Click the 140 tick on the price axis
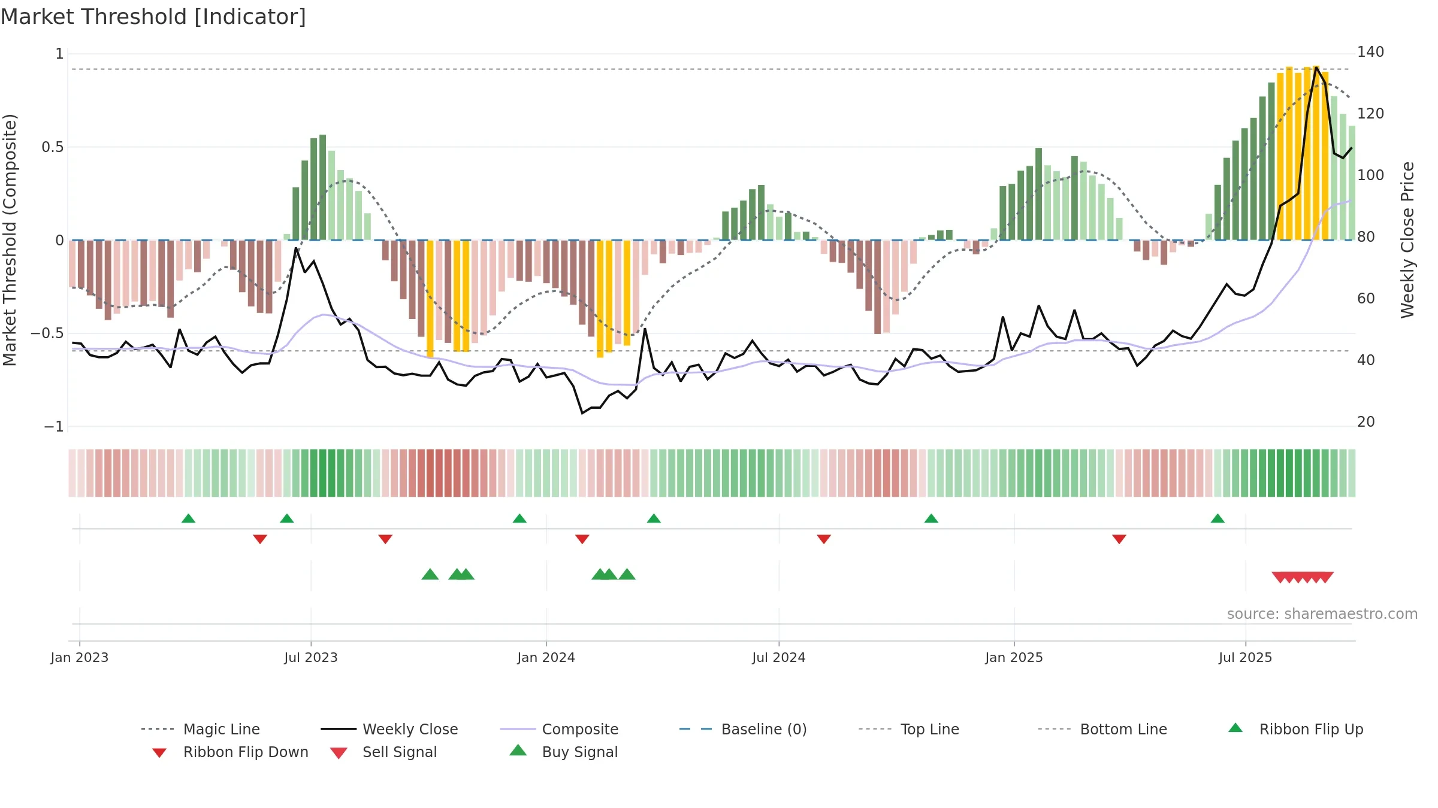Image resolution: width=1438 pixels, height=808 pixels. point(1371,52)
